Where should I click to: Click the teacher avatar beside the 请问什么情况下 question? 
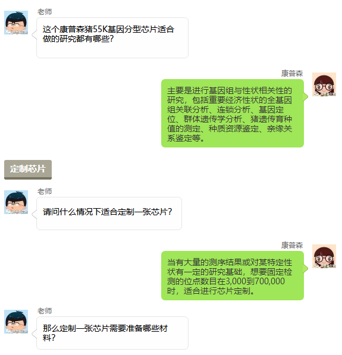(16, 202)
